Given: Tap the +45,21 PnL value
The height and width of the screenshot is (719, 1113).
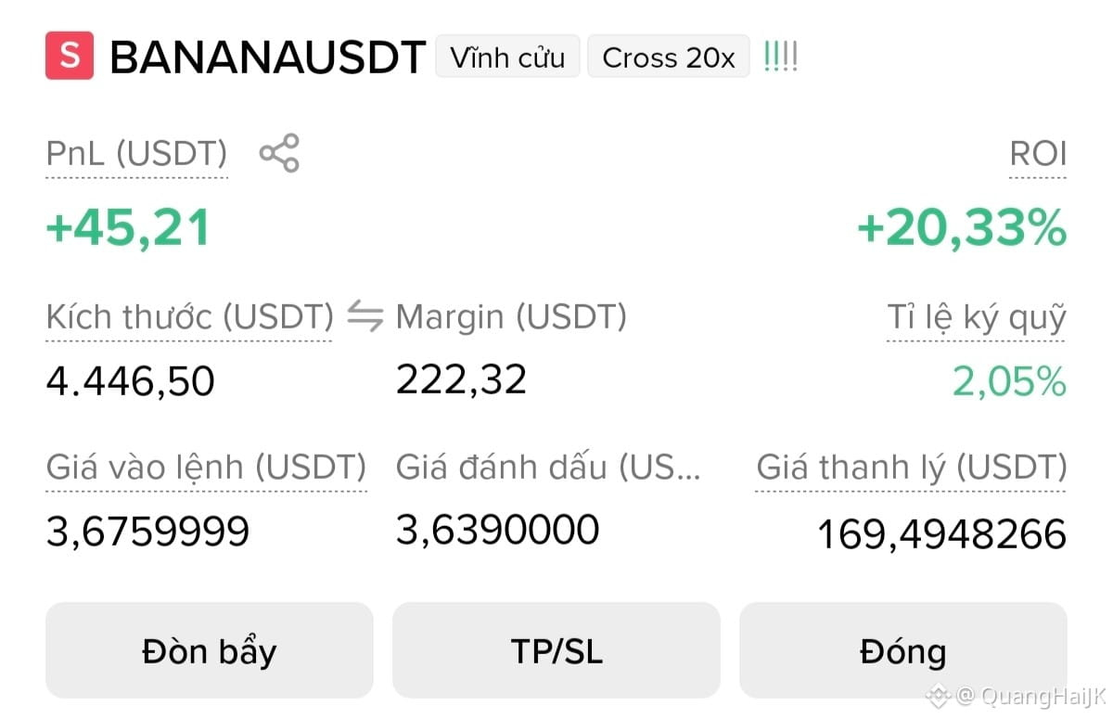Looking at the screenshot, I should pyautogui.click(x=128, y=228).
